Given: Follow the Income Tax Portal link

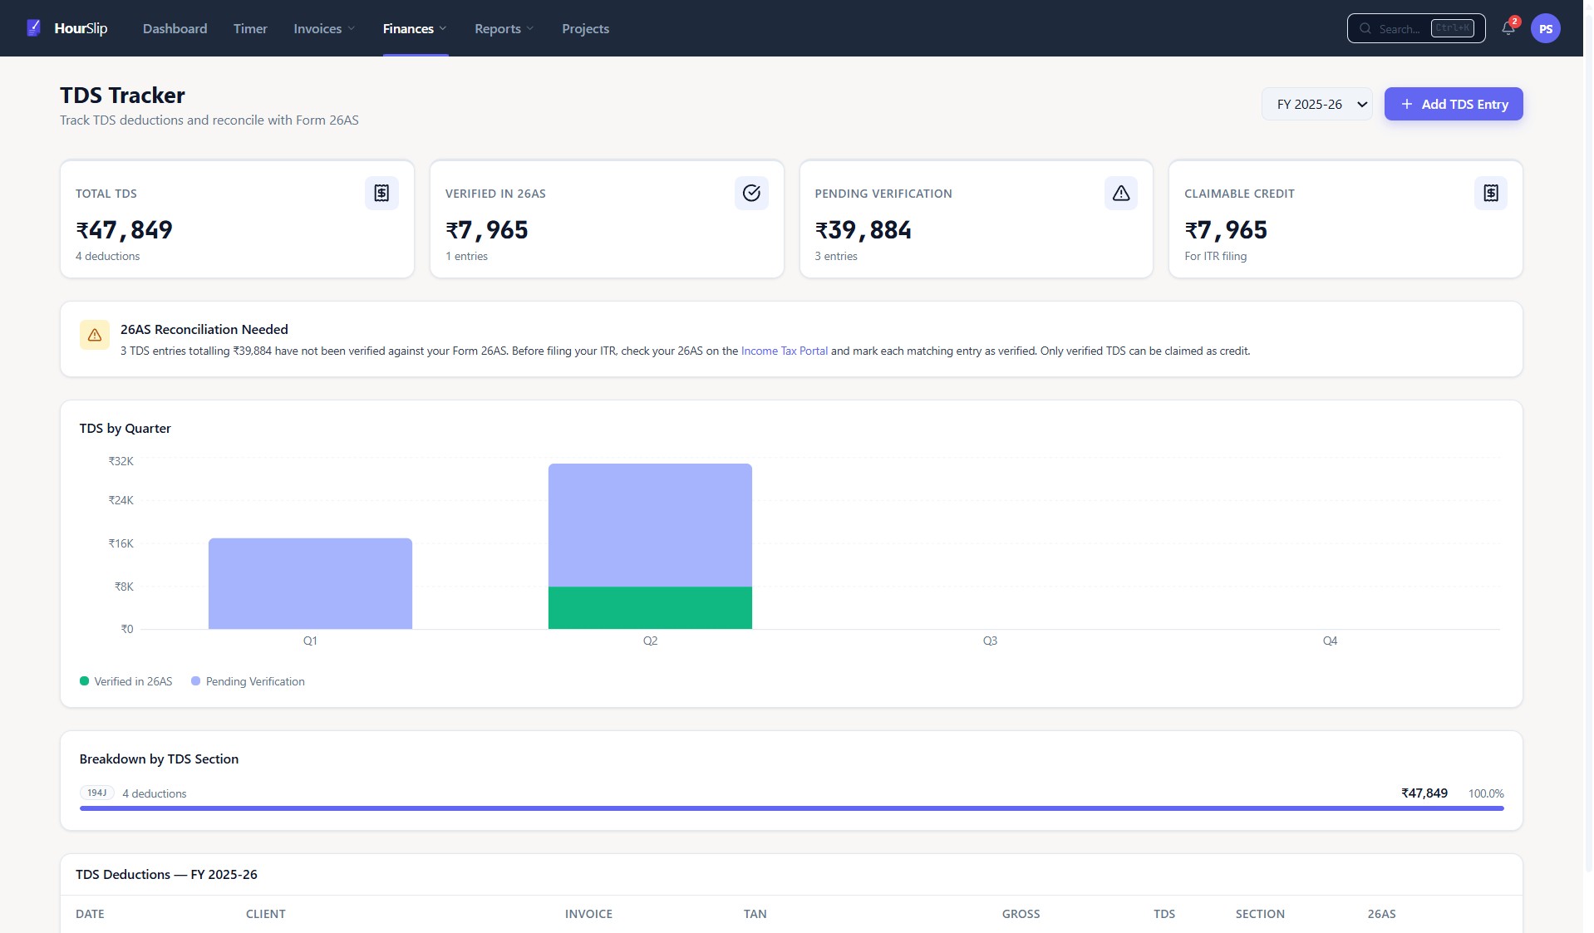Looking at the screenshot, I should [x=784, y=351].
